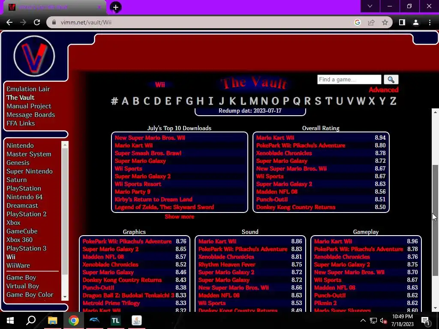Bookmark this page with the star icon
The height and width of the screenshot is (329, 439).
[x=385, y=22]
